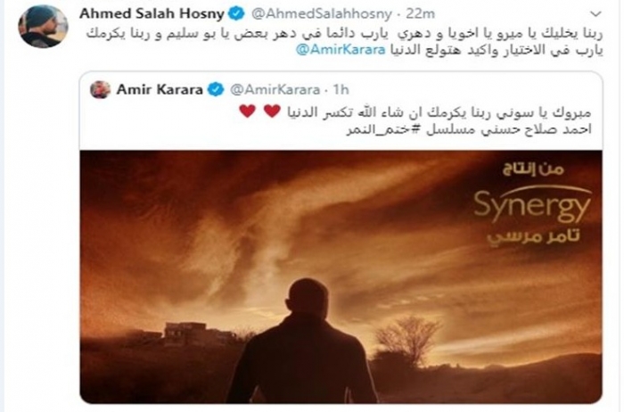The width and height of the screenshot is (624, 412).
Task: Open the Amir Karara display name in quote
Action: point(160,90)
